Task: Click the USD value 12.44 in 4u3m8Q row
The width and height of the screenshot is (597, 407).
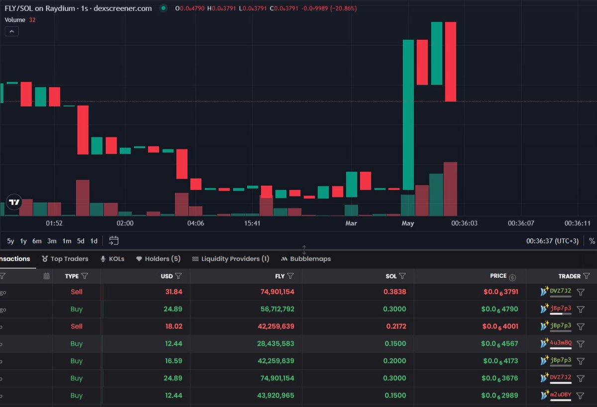Action: 174,343
